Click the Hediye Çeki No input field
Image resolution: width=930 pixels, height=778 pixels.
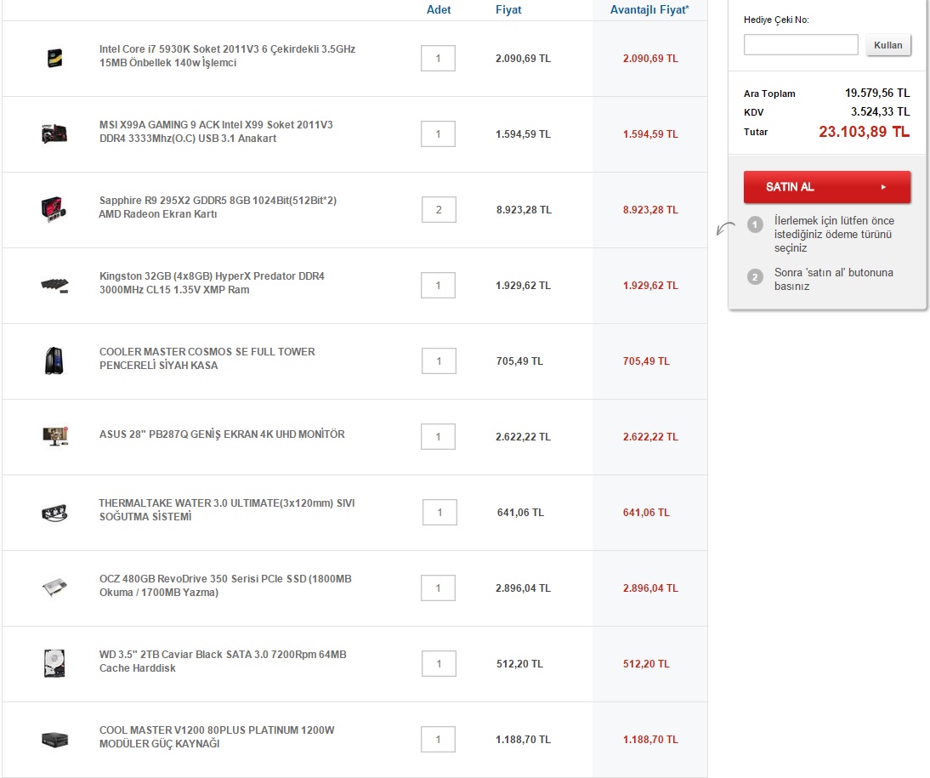click(x=801, y=44)
